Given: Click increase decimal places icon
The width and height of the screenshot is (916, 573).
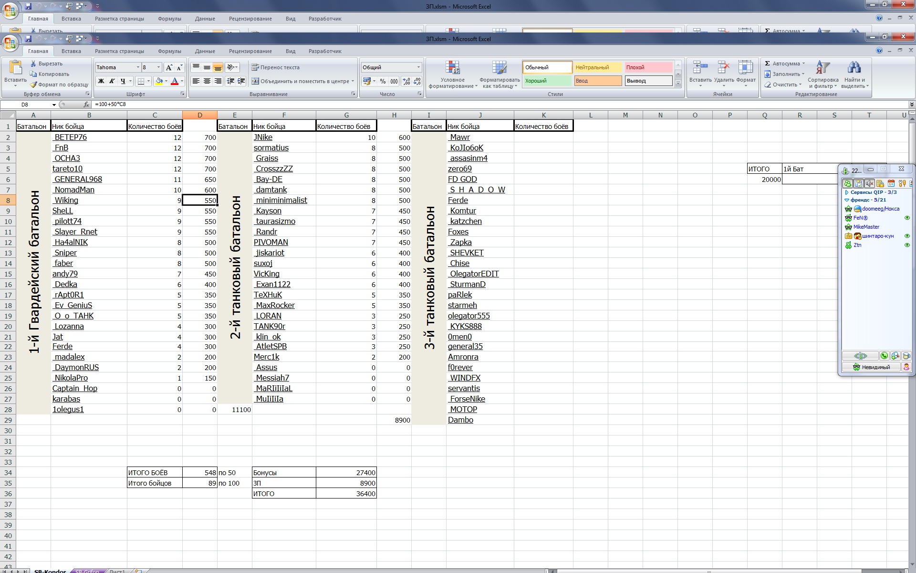Looking at the screenshot, I should coord(406,82).
